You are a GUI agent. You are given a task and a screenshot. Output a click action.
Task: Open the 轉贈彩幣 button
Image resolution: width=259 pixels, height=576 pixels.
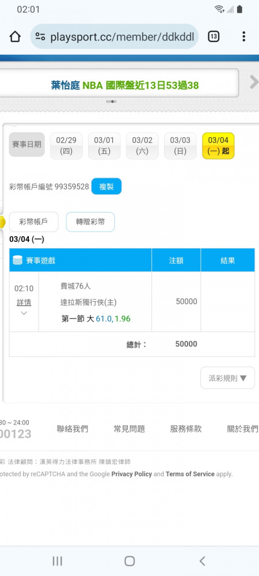click(x=90, y=222)
